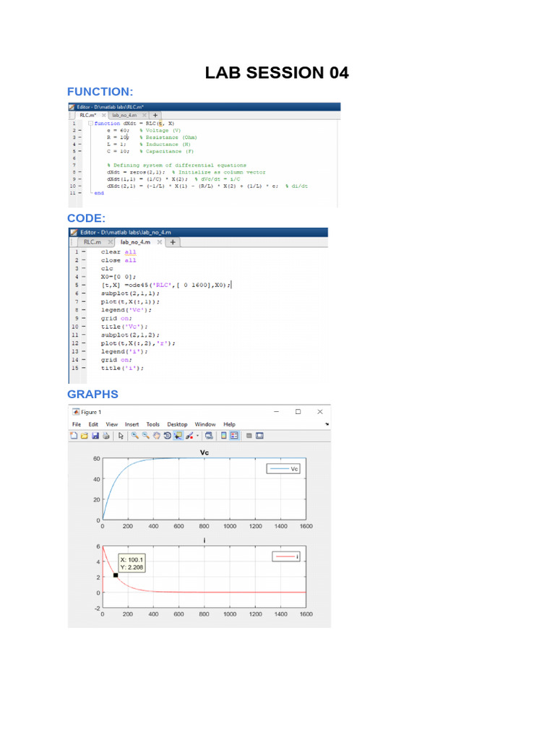
Task: Click the Hide Plot Tools icon
Action: (x=249, y=436)
